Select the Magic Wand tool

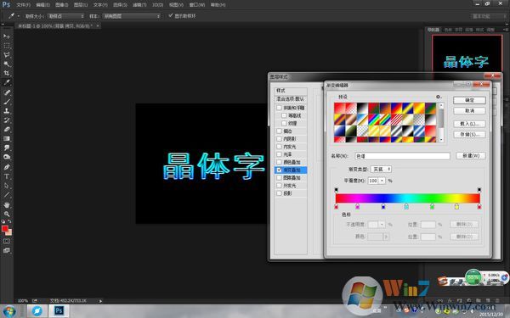7,64
